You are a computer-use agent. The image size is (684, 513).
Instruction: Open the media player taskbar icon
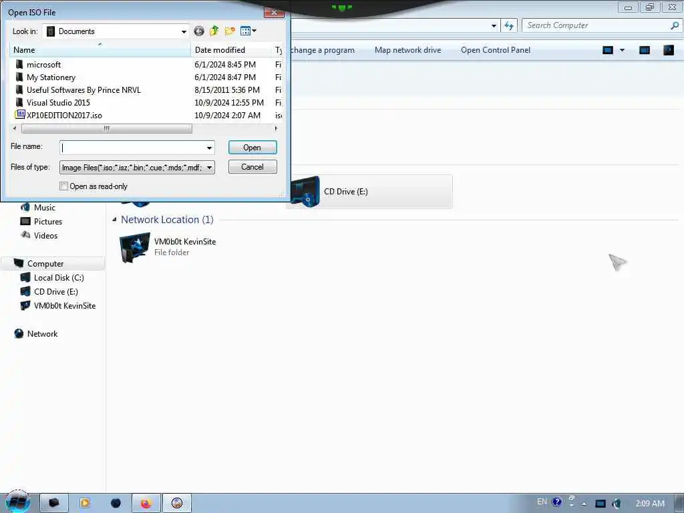[x=85, y=503]
